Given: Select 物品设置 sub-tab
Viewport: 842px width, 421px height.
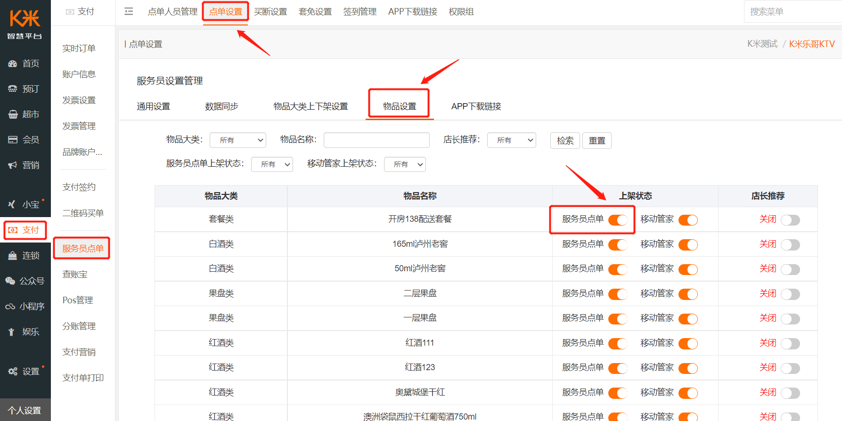Looking at the screenshot, I should [400, 106].
